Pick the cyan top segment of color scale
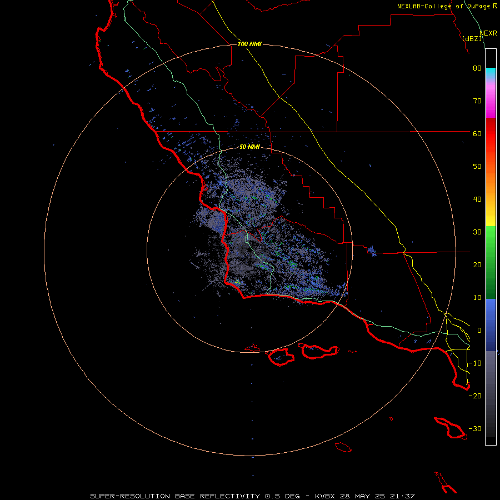 491,73
